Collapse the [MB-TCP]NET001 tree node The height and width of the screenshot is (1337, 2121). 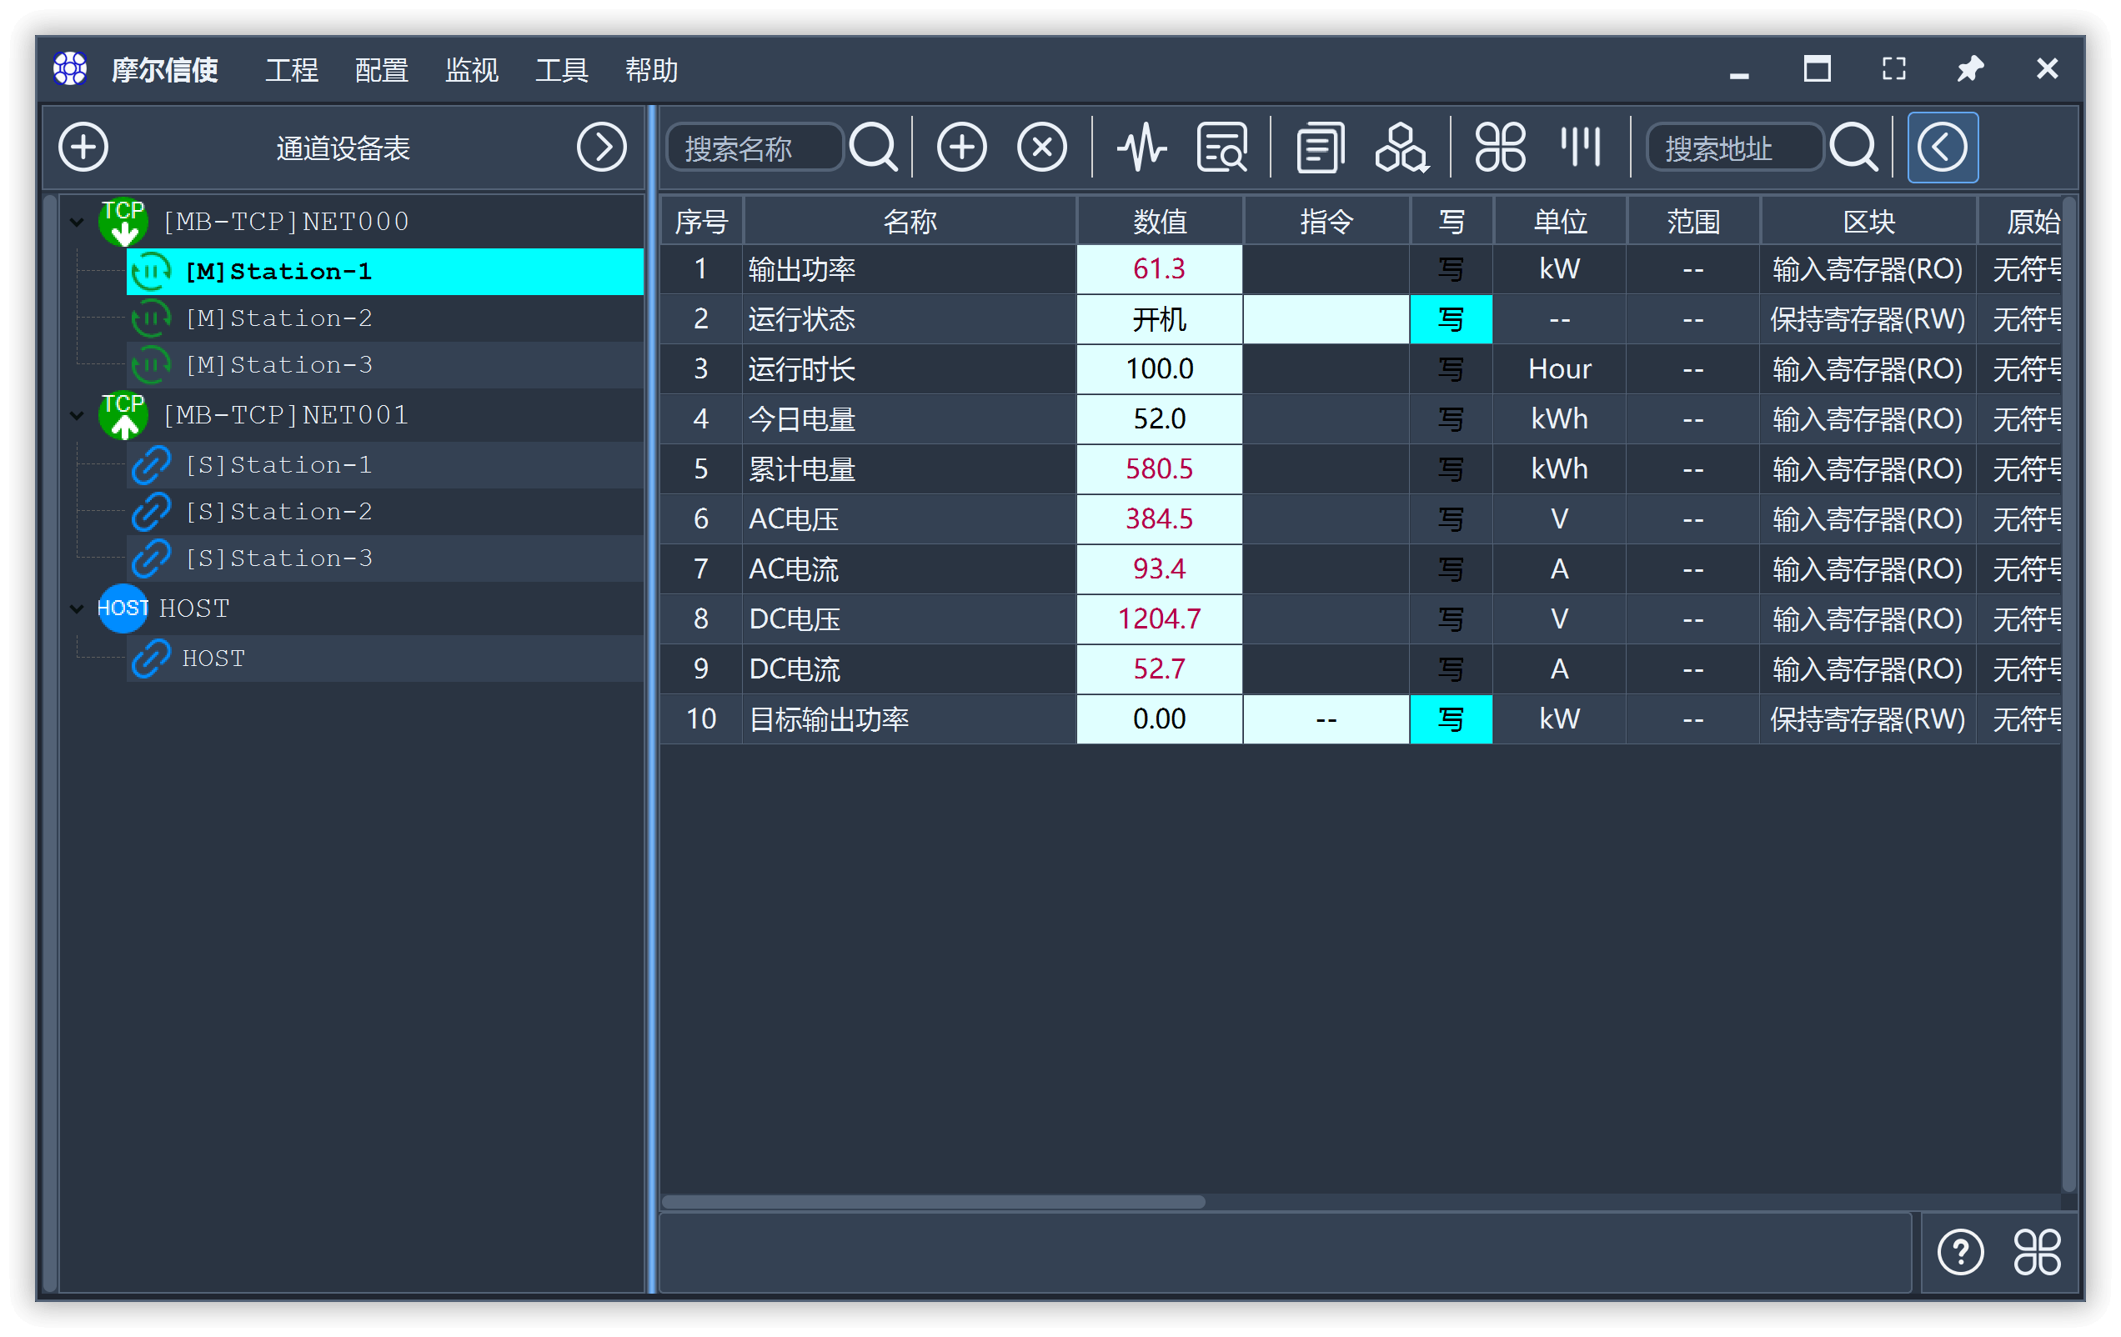coord(78,415)
